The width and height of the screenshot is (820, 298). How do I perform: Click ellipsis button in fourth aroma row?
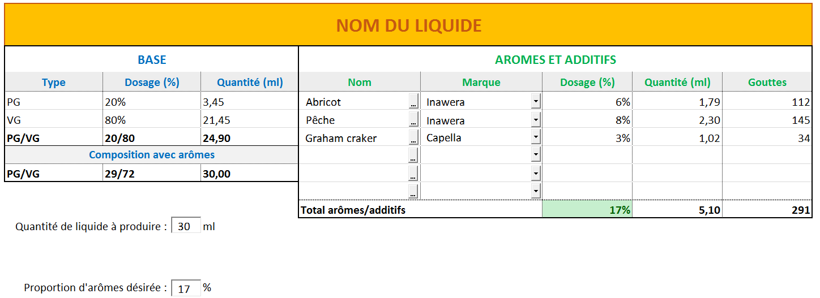point(413,155)
